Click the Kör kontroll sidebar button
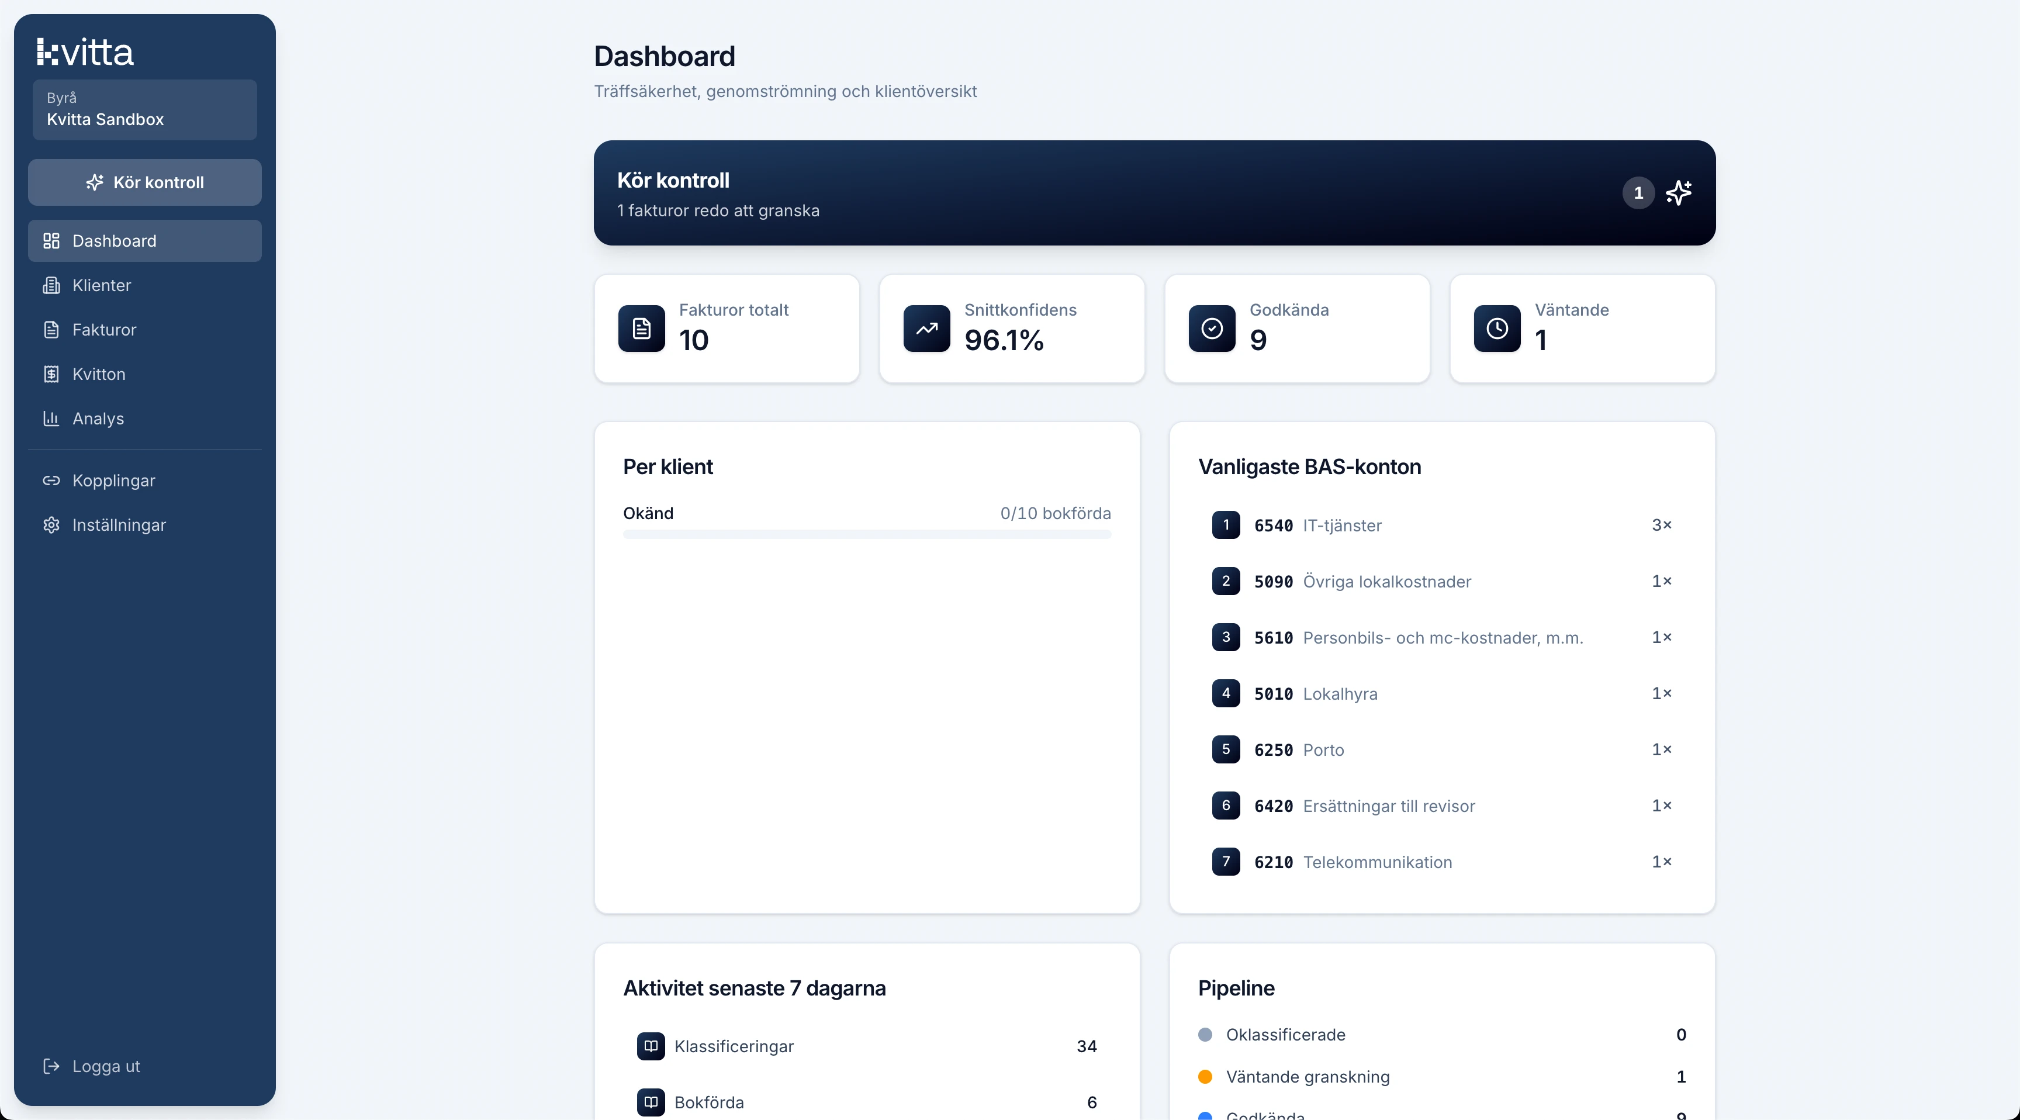 point(145,183)
